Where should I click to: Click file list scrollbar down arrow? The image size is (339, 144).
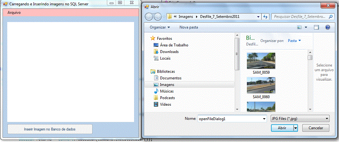310,109
